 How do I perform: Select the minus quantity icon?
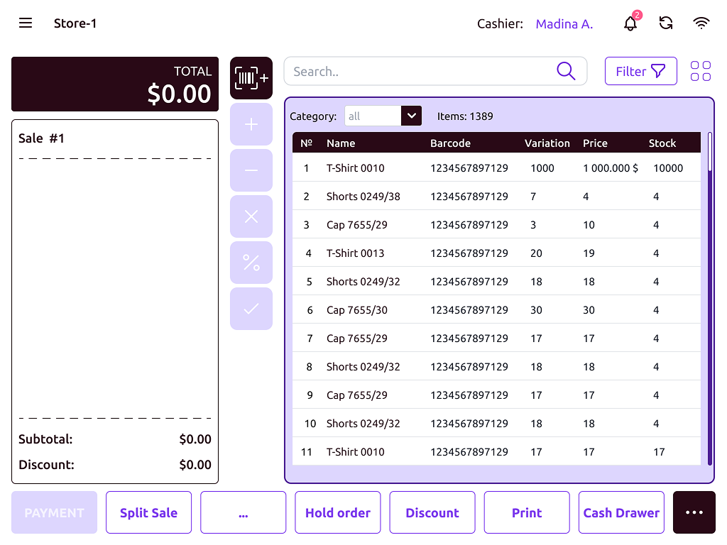point(251,170)
